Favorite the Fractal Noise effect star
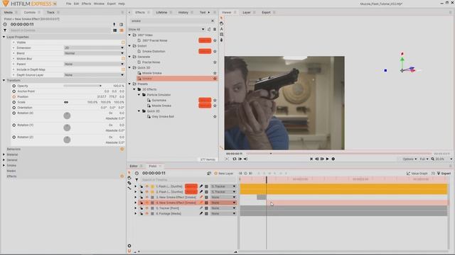This screenshot has height=255, width=455. click(215, 62)
